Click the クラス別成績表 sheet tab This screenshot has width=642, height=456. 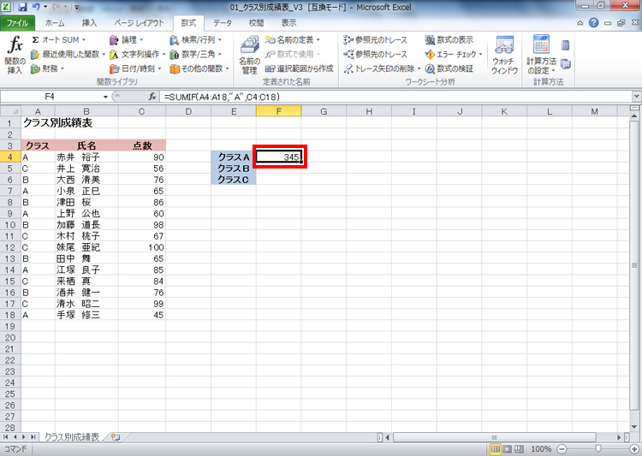tap(72, 437)
